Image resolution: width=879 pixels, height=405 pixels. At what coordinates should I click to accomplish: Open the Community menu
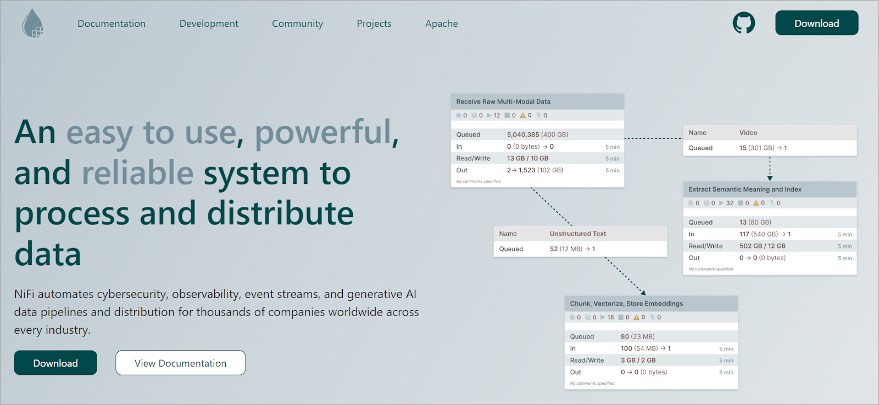pos(297,24)
